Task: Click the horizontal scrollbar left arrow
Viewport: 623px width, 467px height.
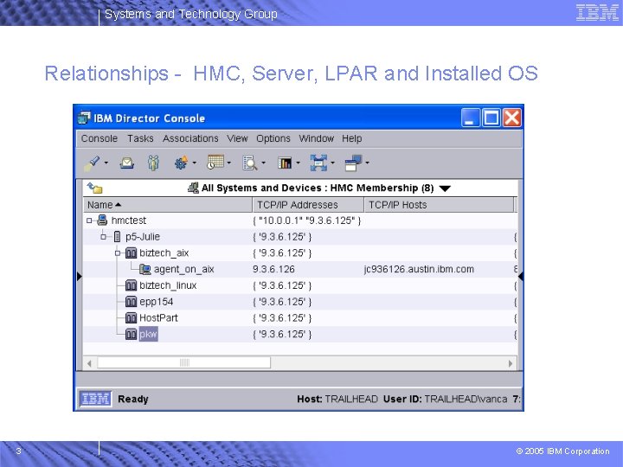Action: [89, 363]
